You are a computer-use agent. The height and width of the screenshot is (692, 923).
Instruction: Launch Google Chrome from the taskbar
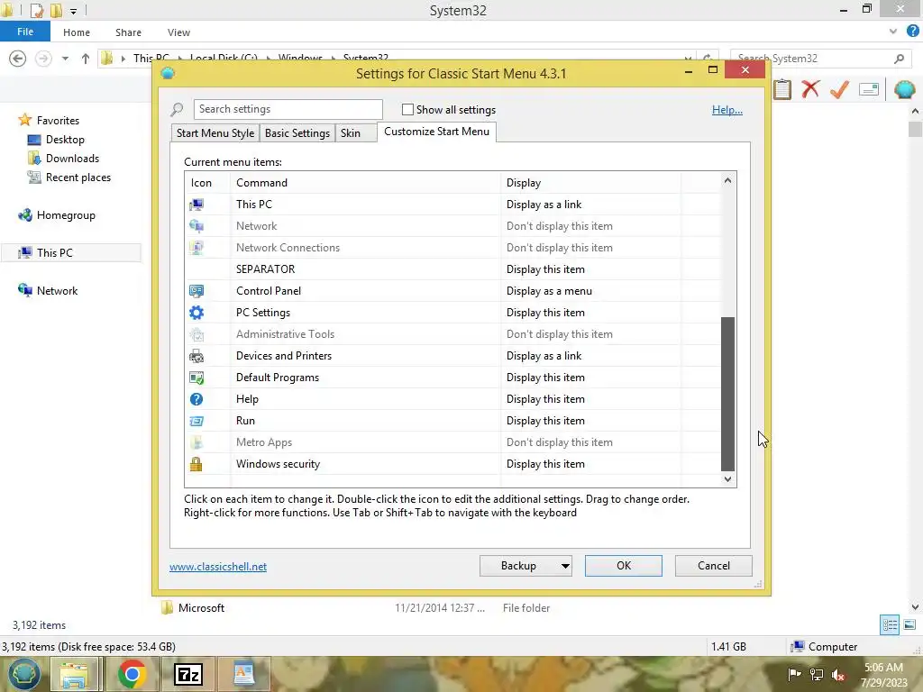coord(132,674)
